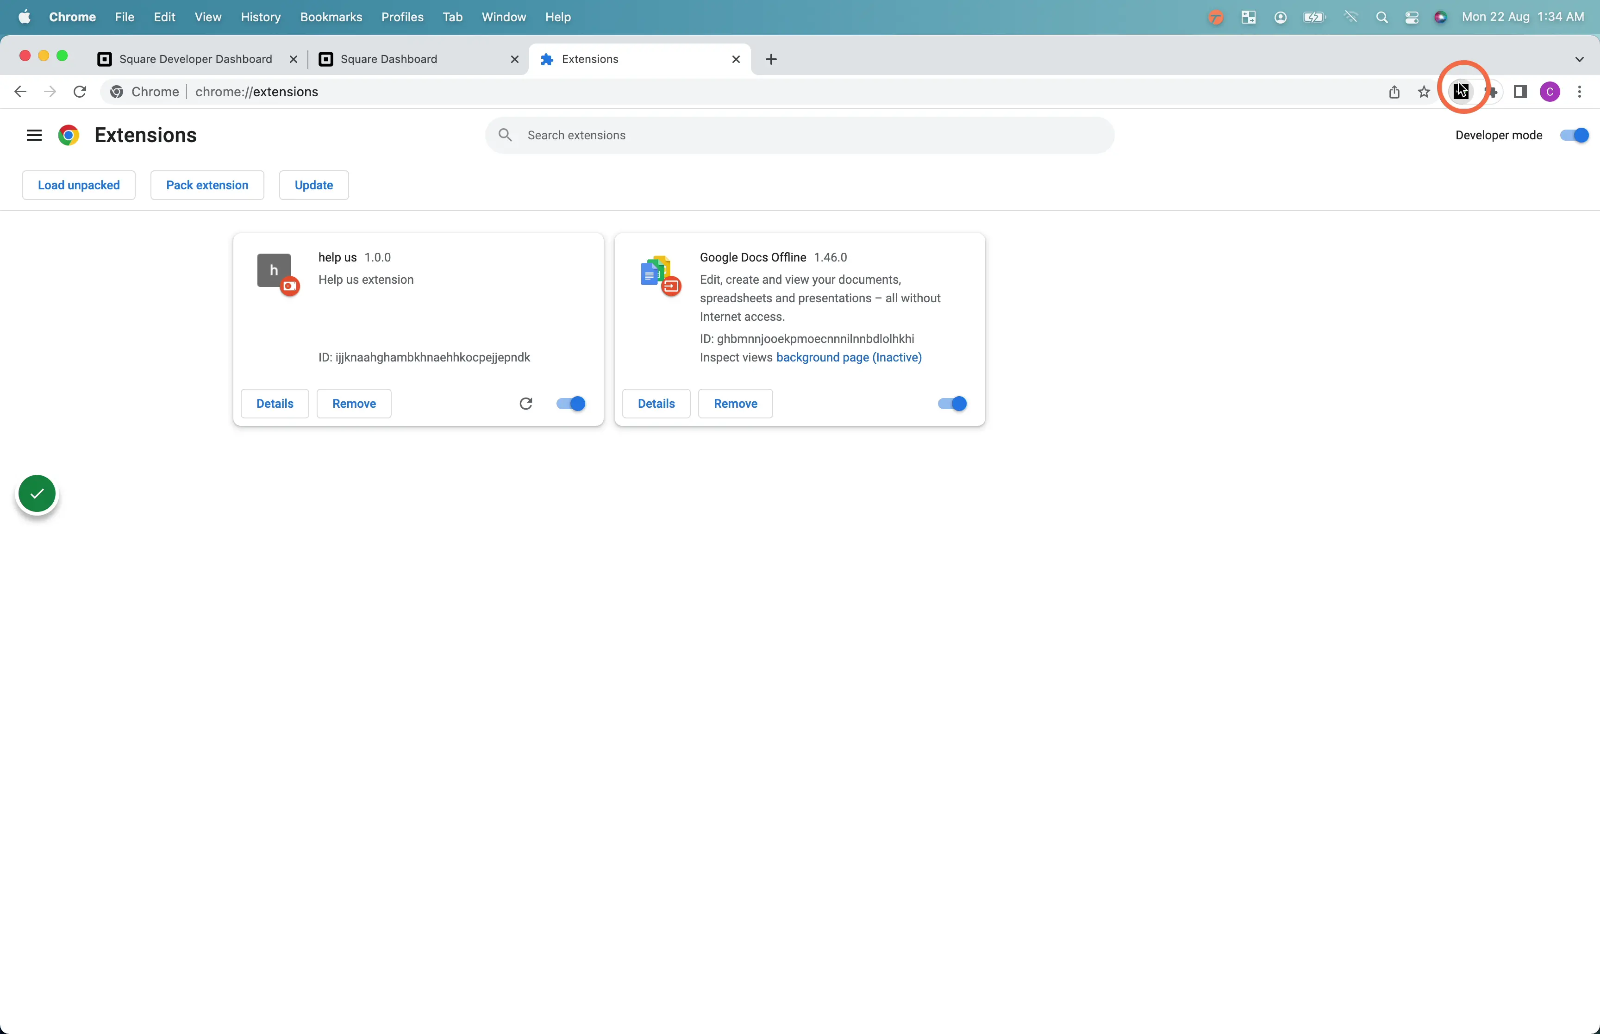
Task: Open a new tab with plus button
Action: click(x=771, y=59)
